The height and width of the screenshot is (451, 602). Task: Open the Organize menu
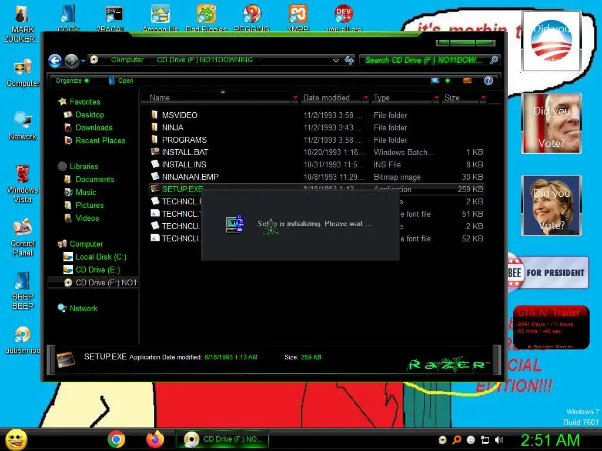coord(72,80)
